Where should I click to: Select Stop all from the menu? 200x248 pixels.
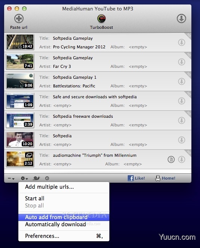[64, 206]
